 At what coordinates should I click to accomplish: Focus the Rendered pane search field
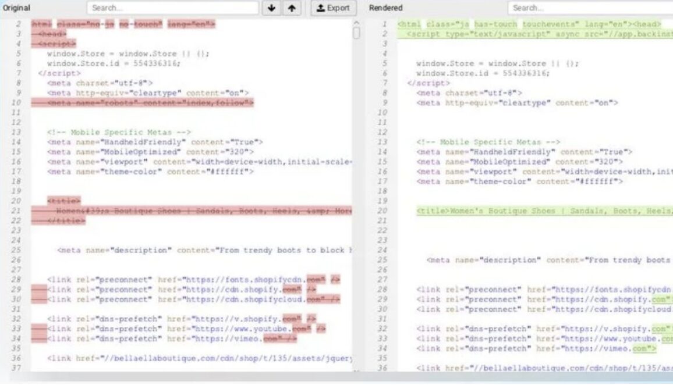tap(590, 8)
